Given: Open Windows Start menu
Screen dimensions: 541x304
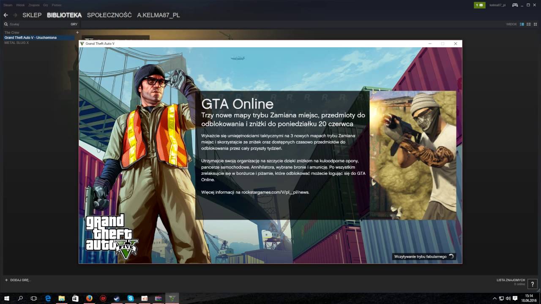Looking at the screenshot, I should tap(7, 298).
